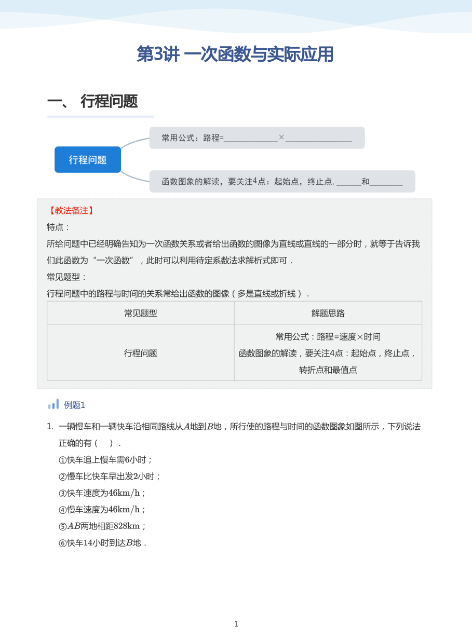The height and width of the screenshot is (640, 472).
Task: Click statement ④慢车速度为46km/h
Action: click(103, 510)
